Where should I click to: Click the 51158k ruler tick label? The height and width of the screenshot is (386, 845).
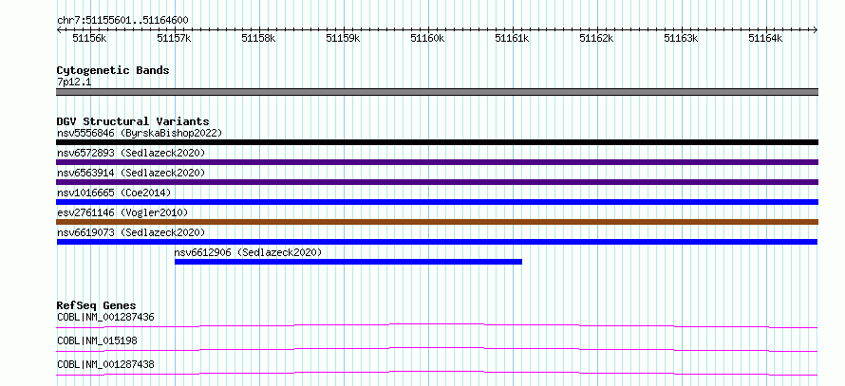click(258, 38)
